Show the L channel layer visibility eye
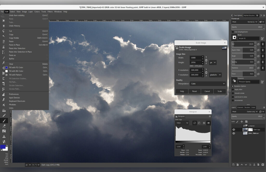This screenshot has width=266, height=172. pyautogui.click(x=233, y=126)
